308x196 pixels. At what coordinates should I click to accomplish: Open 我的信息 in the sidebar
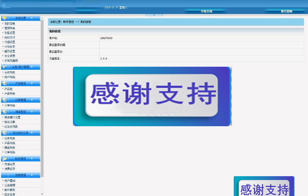coord(10,24)
